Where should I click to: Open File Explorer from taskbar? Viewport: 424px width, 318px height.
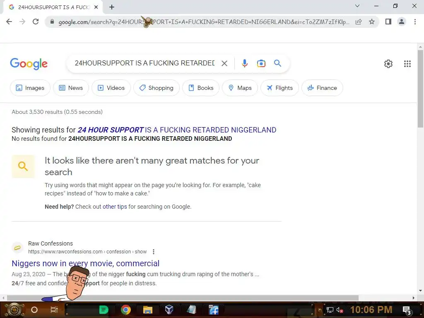[148, 310]
